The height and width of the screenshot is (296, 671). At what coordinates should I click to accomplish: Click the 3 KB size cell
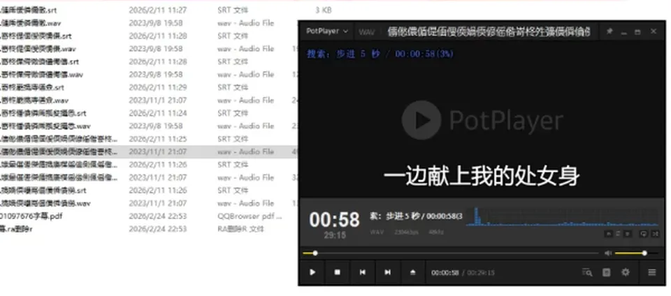(323, 10)
